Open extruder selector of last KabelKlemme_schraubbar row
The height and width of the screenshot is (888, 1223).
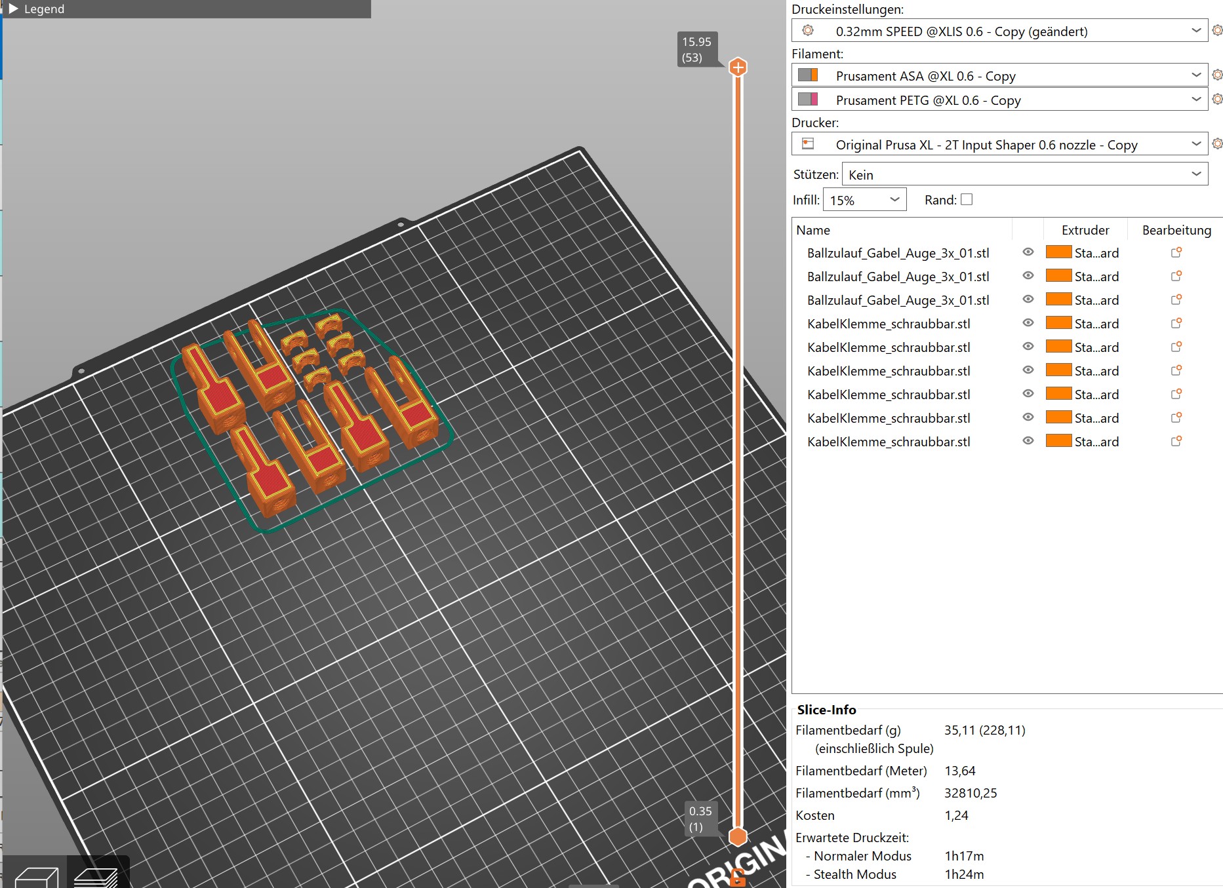coord(1083,441)
